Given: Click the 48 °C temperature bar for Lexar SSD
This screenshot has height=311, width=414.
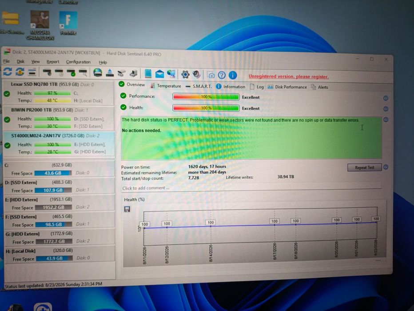Looking at the screenshot, I should point(52,100).
